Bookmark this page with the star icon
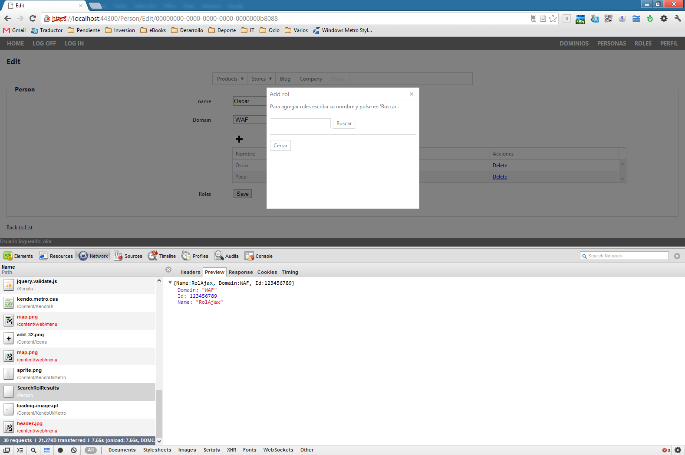685x455 pixels. pyautogui.click(x=553, y=18)
